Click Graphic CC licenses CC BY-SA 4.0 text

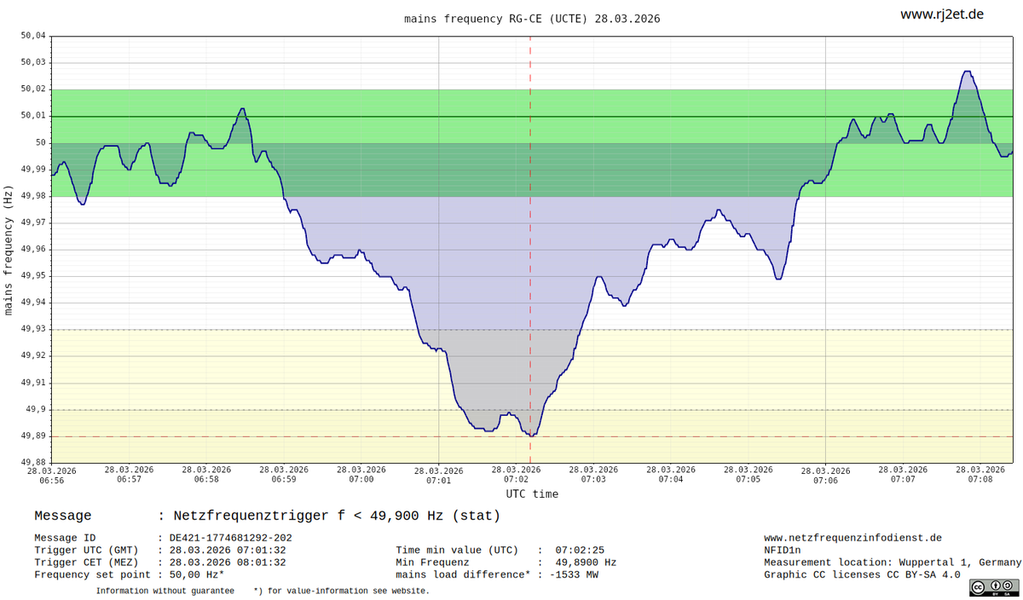[x=862, y=574]
